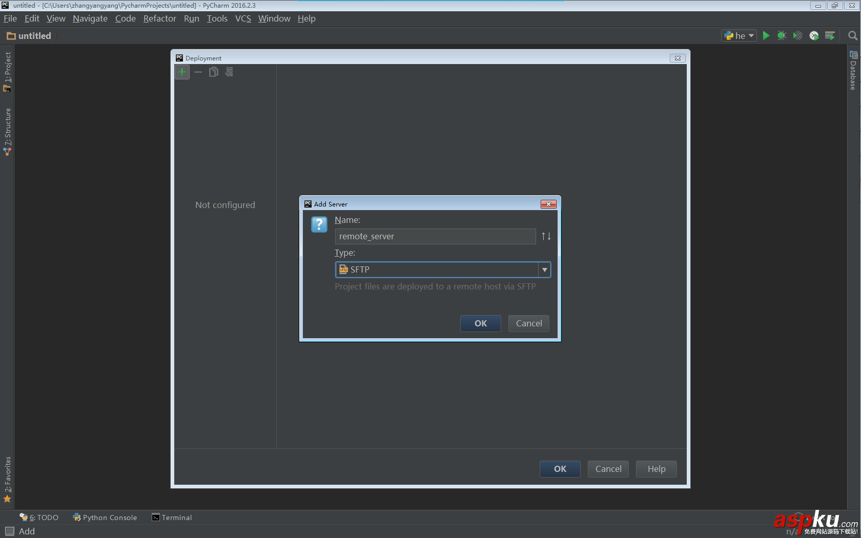Mark server as default deployment server
Viewport: 861px width, 538px height.
(x=229, y=72)
